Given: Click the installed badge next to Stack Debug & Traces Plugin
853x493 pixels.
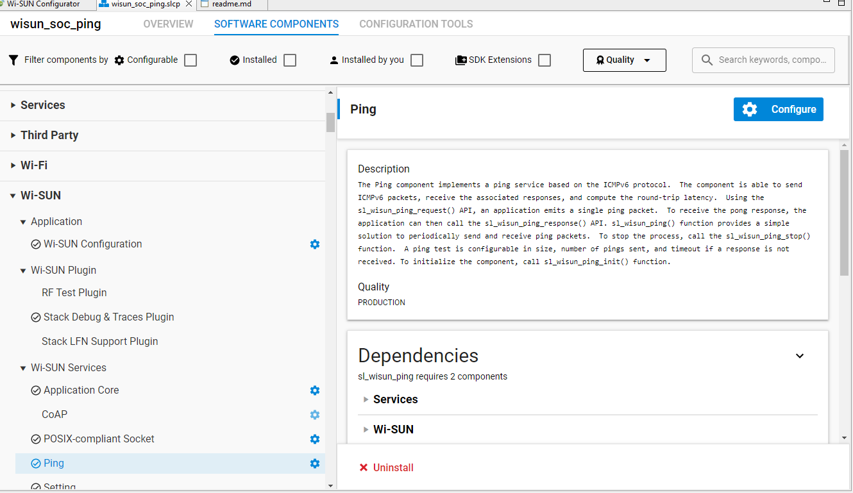Looking at the screenshot, I should (37, 317).
